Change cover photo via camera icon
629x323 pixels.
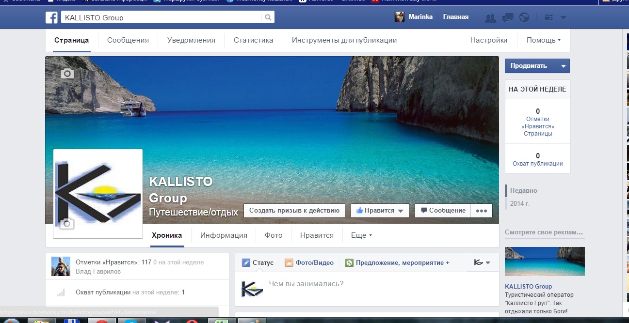pos(67,74)
